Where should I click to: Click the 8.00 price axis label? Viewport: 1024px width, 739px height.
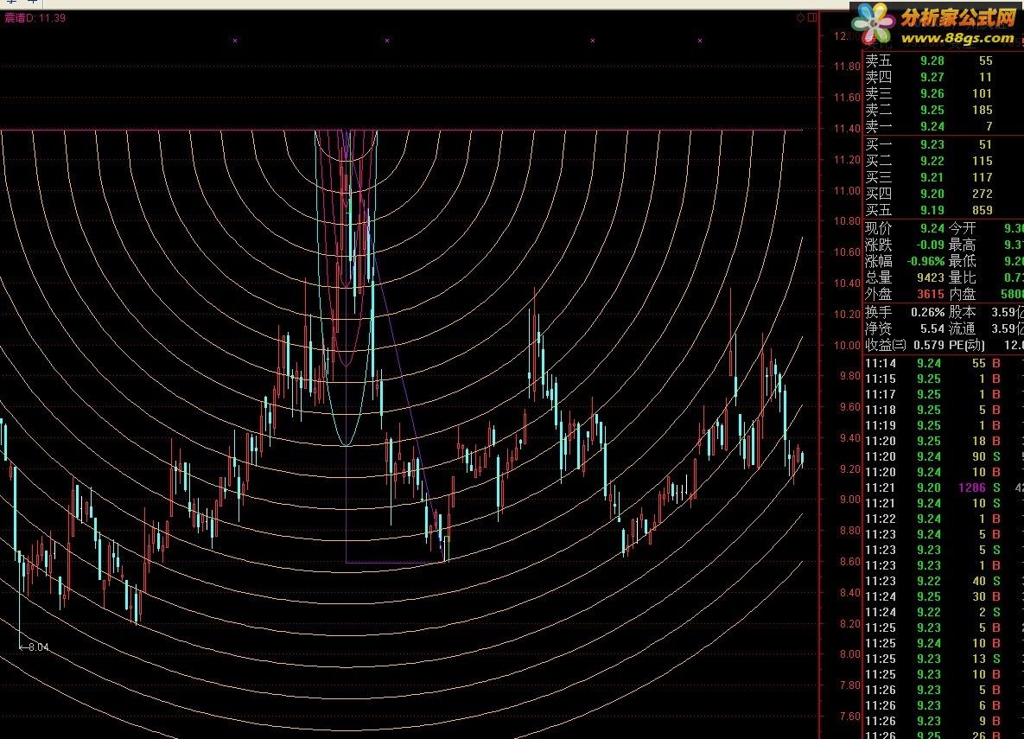click(x=849, y=654)
